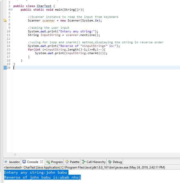Open the Call Hierarchy tab

[94, 162]
